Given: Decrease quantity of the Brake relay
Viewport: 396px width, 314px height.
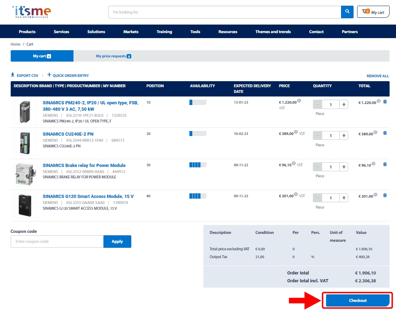Looking at the screenshot, I should pos(318,167).
